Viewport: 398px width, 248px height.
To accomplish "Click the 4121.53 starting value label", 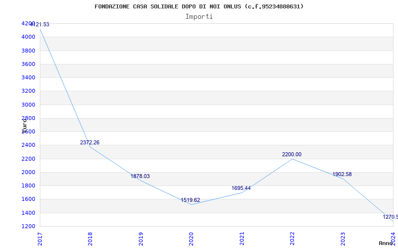I will tap(40, 24).
